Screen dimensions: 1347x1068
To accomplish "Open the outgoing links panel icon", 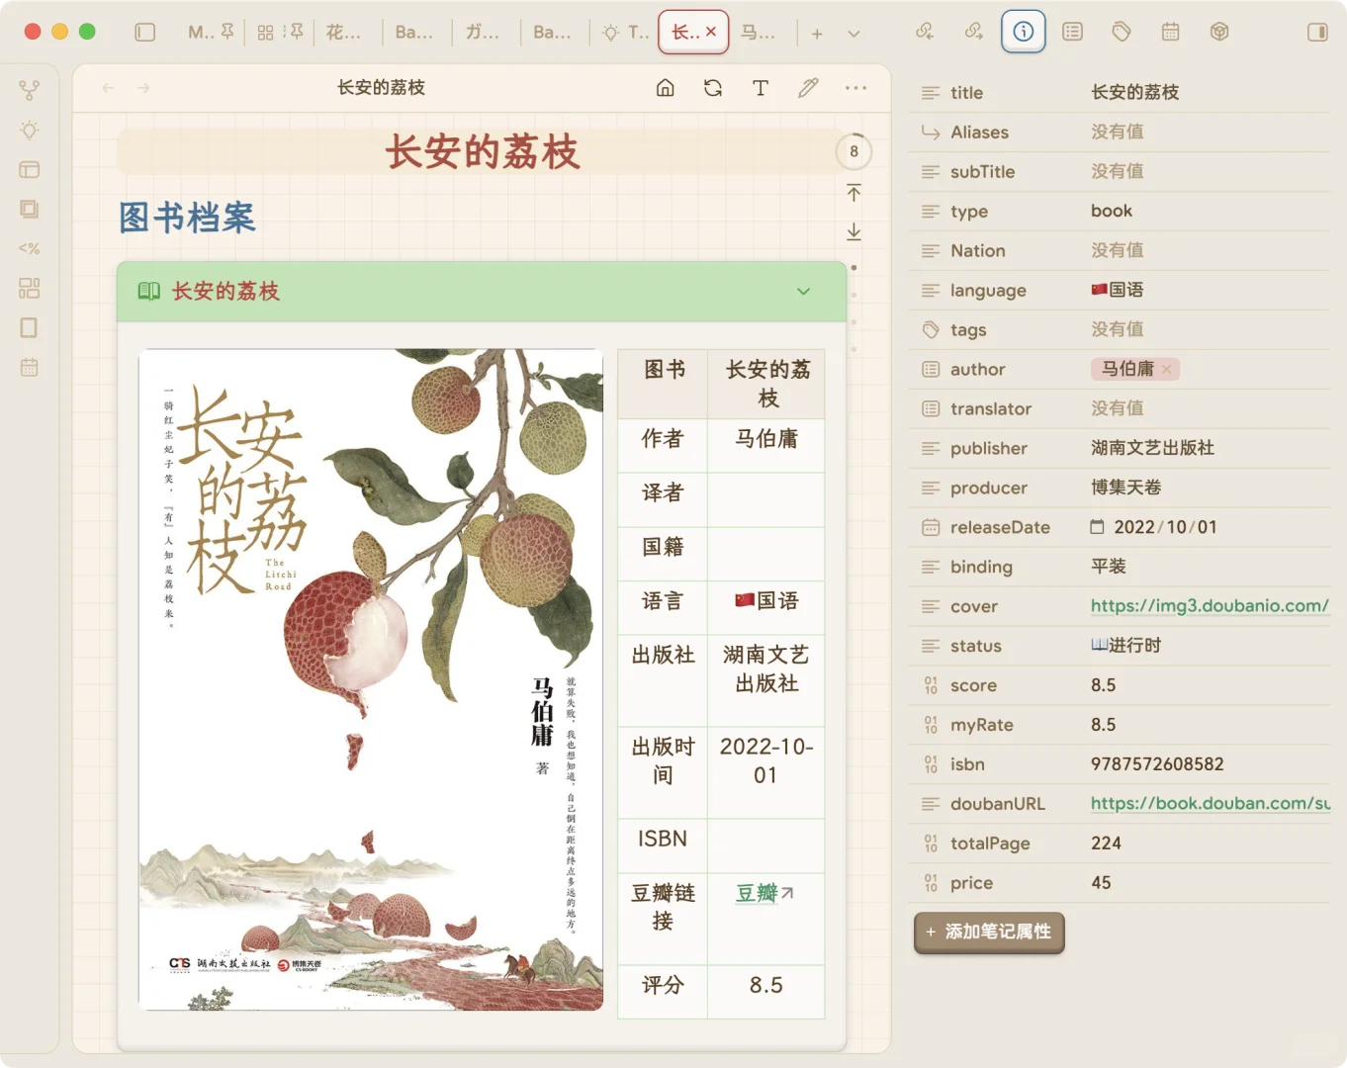I will [x=974, y=32].
